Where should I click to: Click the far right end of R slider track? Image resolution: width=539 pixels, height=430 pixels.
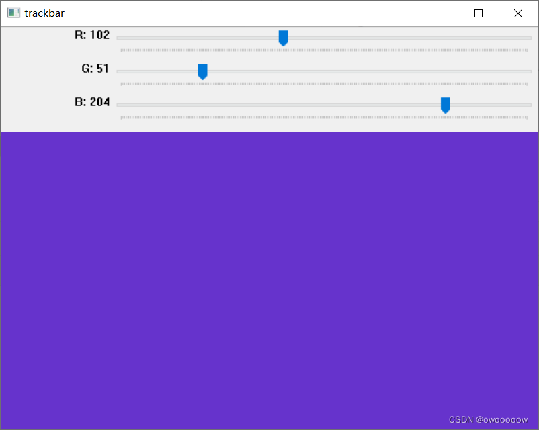[528, 38]
